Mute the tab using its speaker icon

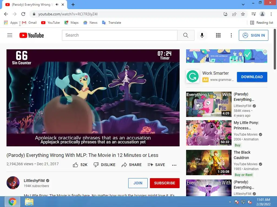tap(57, 5)
